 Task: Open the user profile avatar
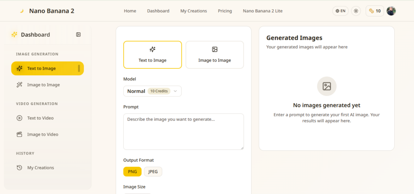click(391, 11)
